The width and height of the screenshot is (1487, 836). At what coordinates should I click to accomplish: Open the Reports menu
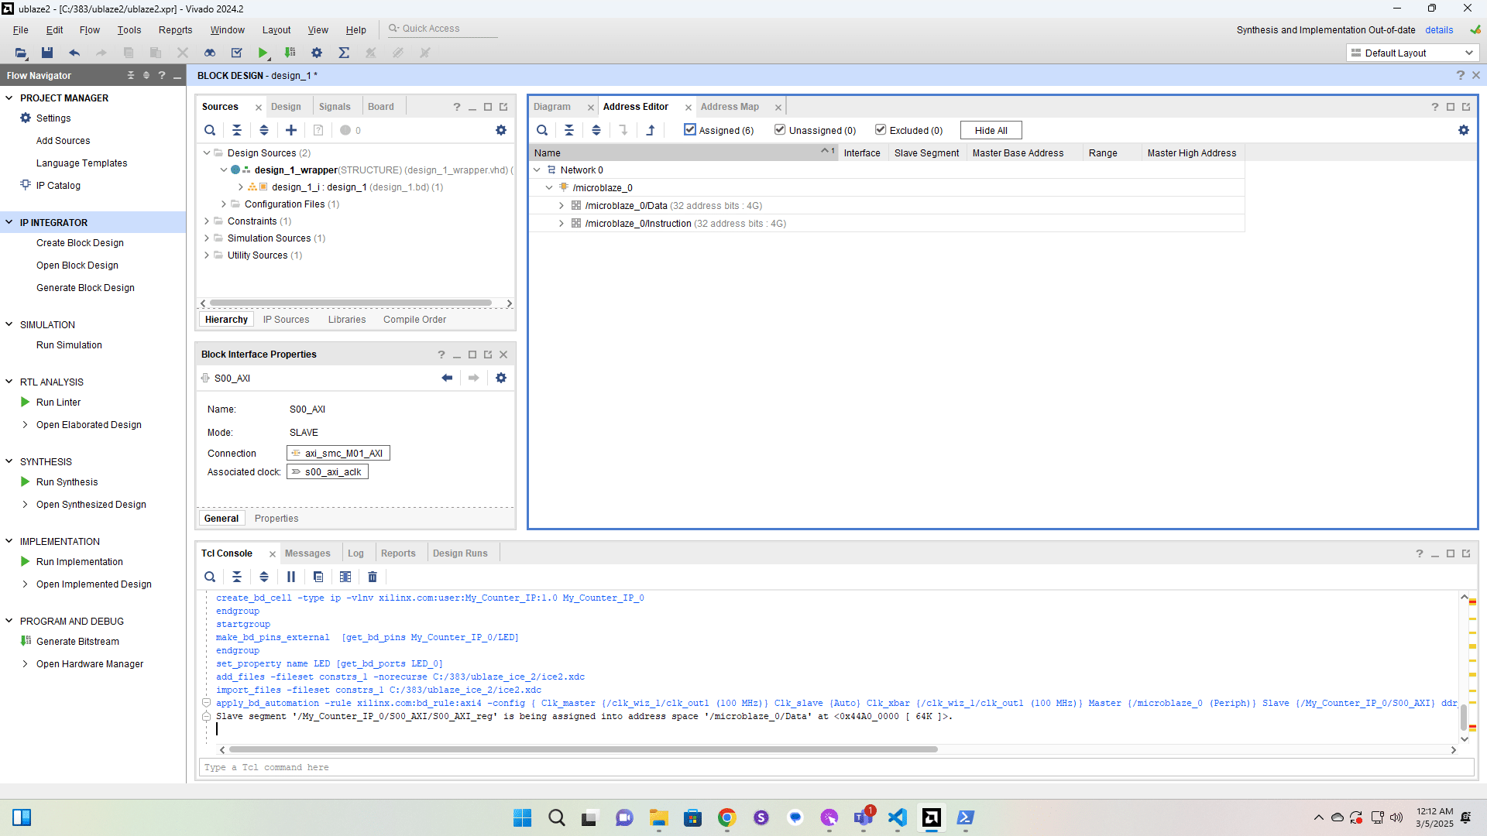click(x=175, y=29)
